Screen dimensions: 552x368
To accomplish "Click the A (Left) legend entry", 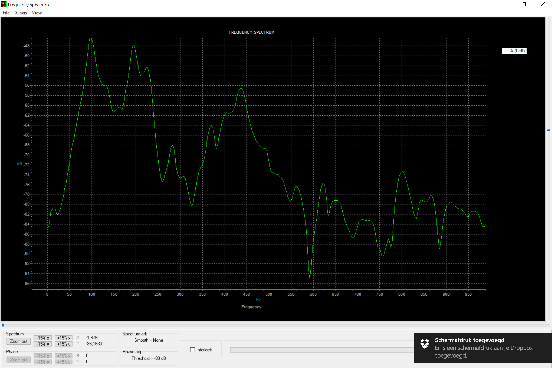I will click(514, 51).
